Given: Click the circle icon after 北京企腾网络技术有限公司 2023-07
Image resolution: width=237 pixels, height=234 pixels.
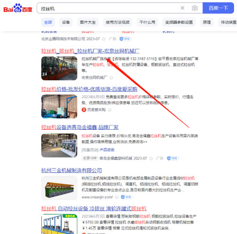Looking at the screenshot, I should click(x=104, y=39).
